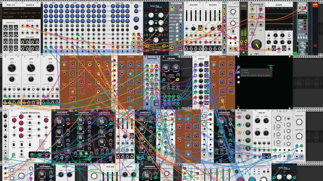
Task: Click the Master Recorder green time display
Action: coord(302,16)
